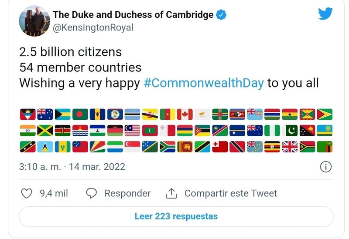Like the tweet with the heart icon
The height and width of the screenshot is (239, 349).
coord(27,193)
